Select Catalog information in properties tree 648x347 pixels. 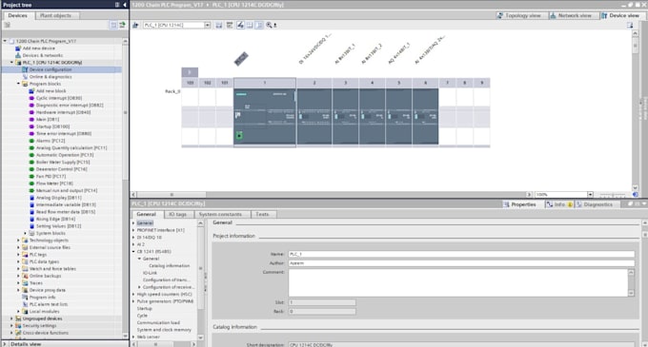coord(169,266)
